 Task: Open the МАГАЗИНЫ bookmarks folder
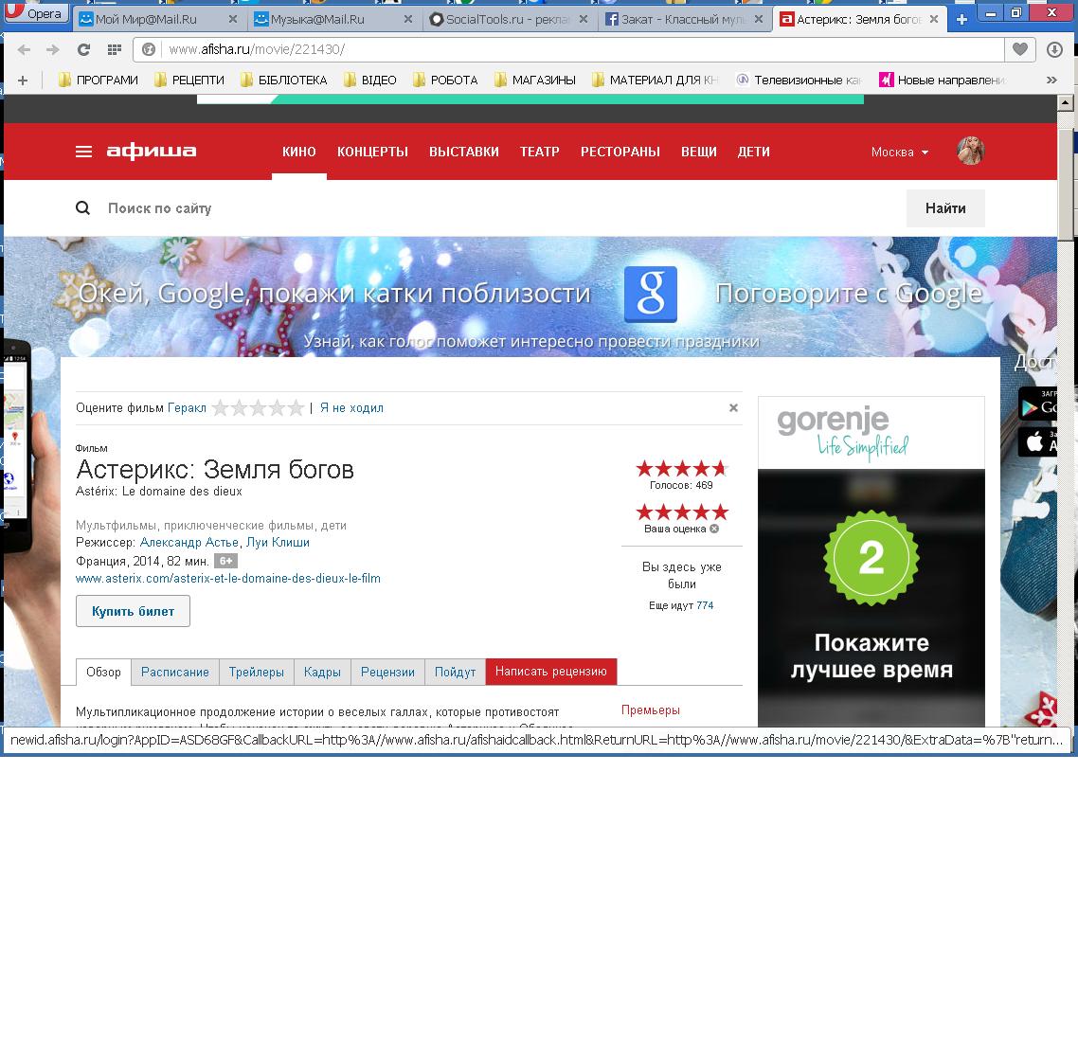[535, 81]
